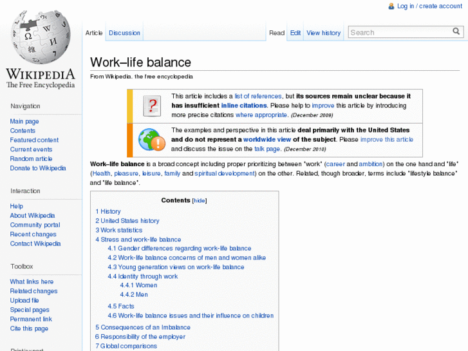Open Featured content link
Image resolution: width=468 pixels, height=351 pixels.
34,140
